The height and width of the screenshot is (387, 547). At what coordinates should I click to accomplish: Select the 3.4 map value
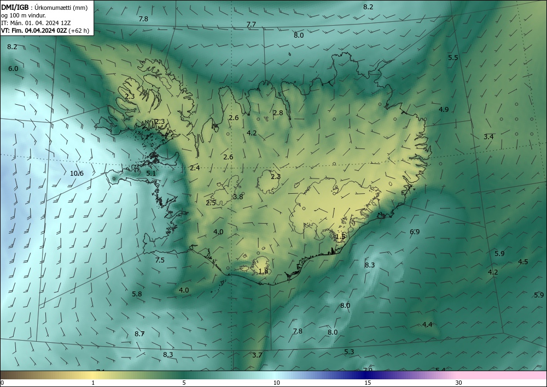click(488, 137)
